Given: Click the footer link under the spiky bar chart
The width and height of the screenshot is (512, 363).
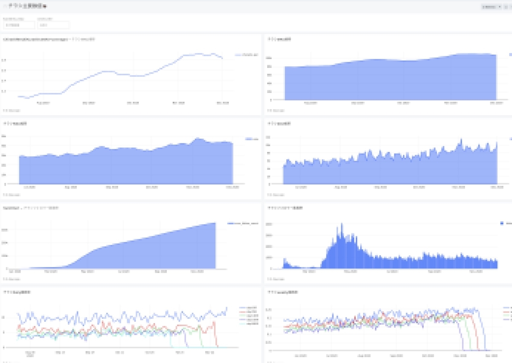Looking at the screenshot, I should pos(276,279).
